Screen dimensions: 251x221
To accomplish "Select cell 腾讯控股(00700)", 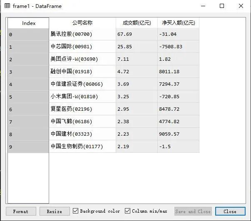I will point(82,34).
